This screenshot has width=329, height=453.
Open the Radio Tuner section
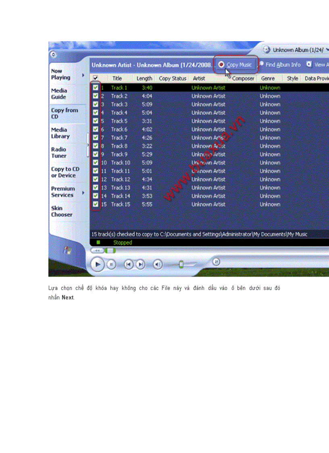click(x=60, y=152)
